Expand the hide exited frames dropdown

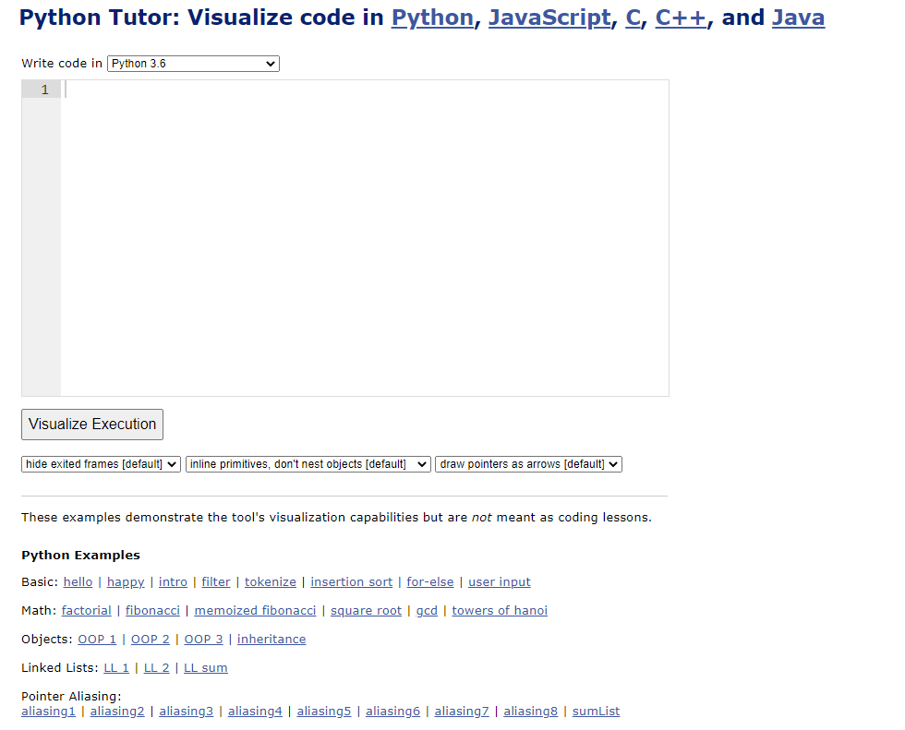tap(101, 464)
